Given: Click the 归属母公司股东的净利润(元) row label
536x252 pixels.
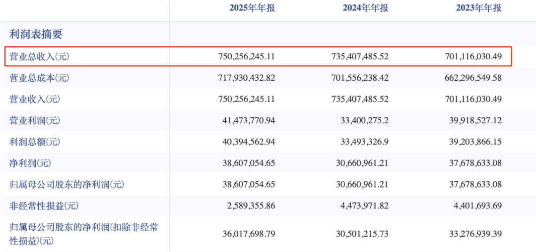Looking at the screenshot, I should (x=67, y=185).
